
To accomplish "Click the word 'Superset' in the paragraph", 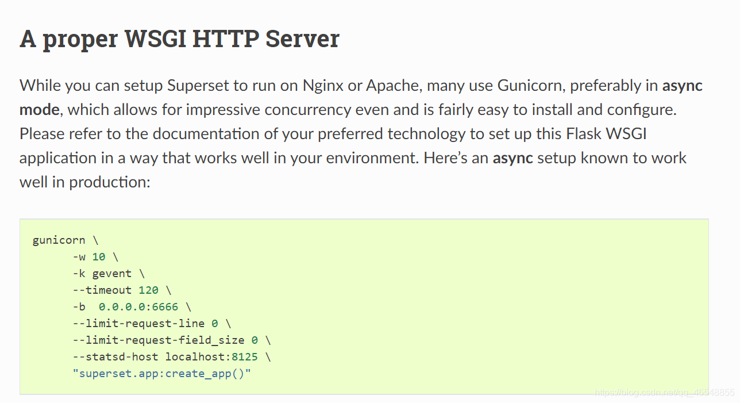I will click(199, 86).
